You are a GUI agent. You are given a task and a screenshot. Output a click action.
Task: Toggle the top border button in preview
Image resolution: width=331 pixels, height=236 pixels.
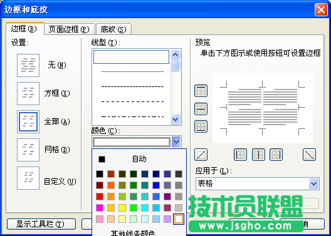click(201, 91)
